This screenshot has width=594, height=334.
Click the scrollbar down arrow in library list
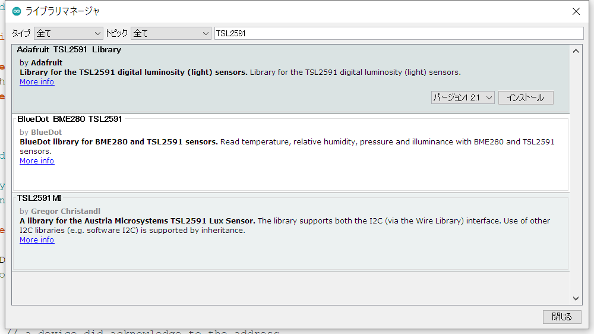[x=576, y=298]
